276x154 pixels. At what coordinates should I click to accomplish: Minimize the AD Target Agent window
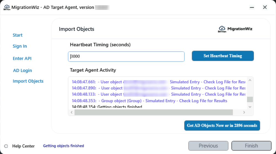point(252,7)
